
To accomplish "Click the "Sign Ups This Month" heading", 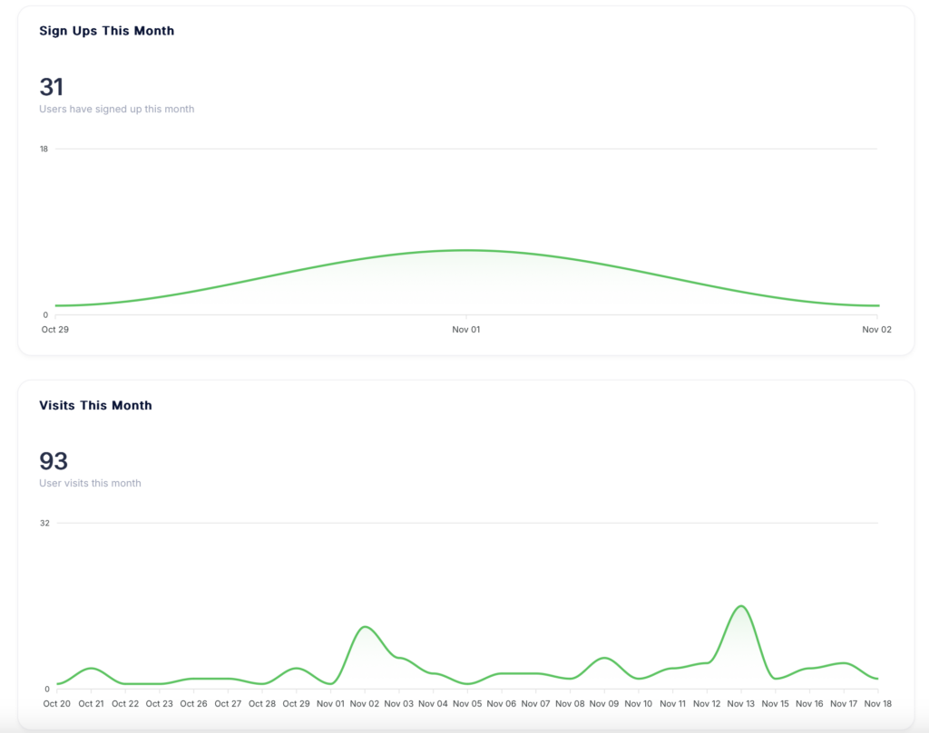I will pos(106,31).
